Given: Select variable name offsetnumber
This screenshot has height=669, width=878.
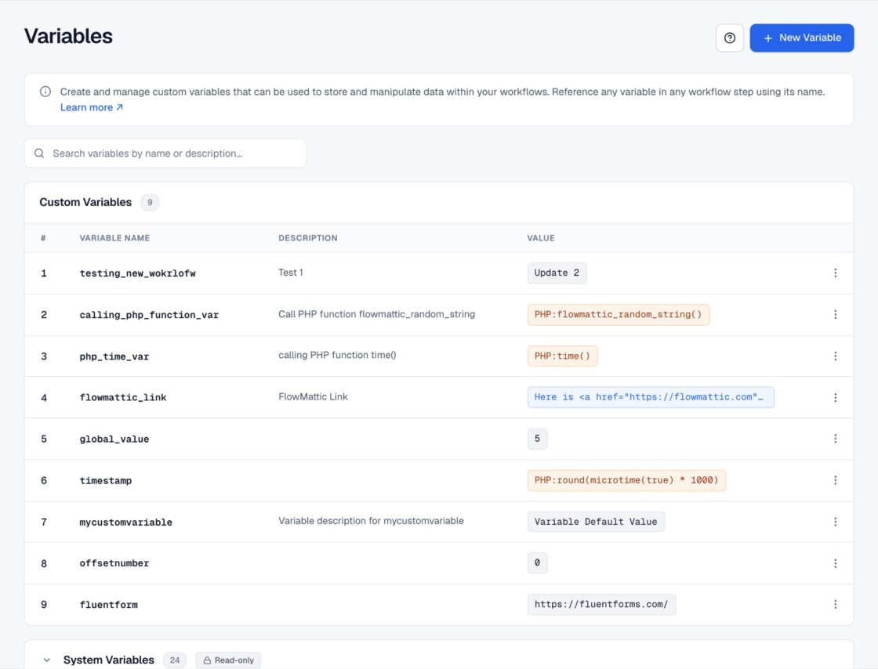Looking at the screenshot, I should click(114, 563).
